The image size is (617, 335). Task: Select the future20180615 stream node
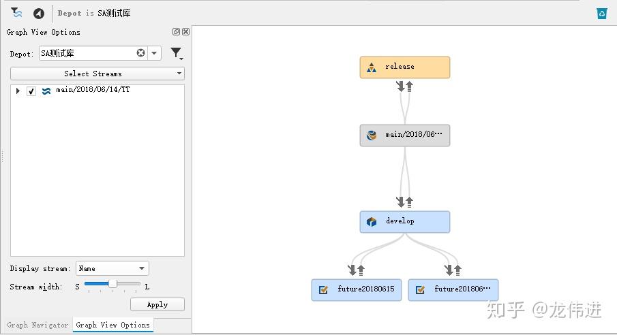tap(357, 290)
